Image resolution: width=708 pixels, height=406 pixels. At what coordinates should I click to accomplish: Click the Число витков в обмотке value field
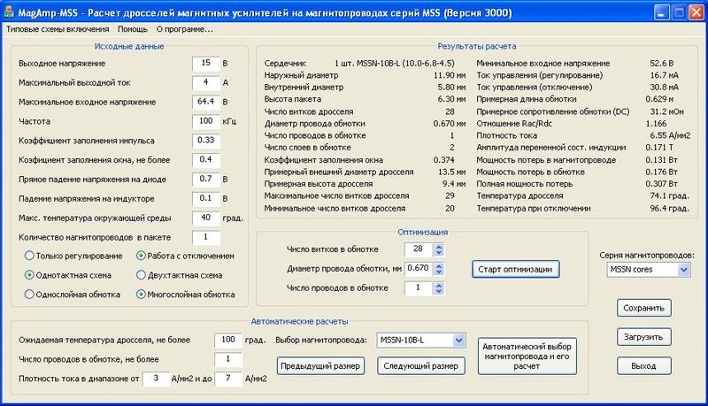418,249
